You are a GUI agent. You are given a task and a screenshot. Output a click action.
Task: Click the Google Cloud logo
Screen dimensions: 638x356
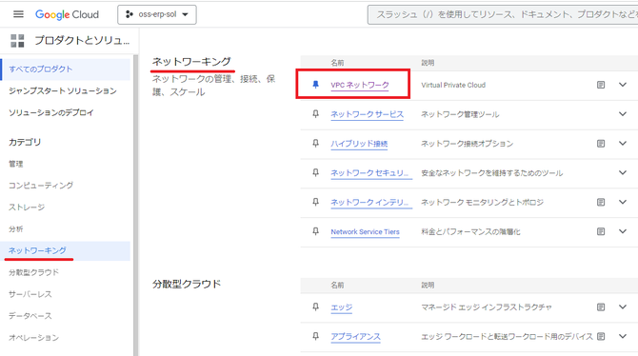click(x=68, y=14)
